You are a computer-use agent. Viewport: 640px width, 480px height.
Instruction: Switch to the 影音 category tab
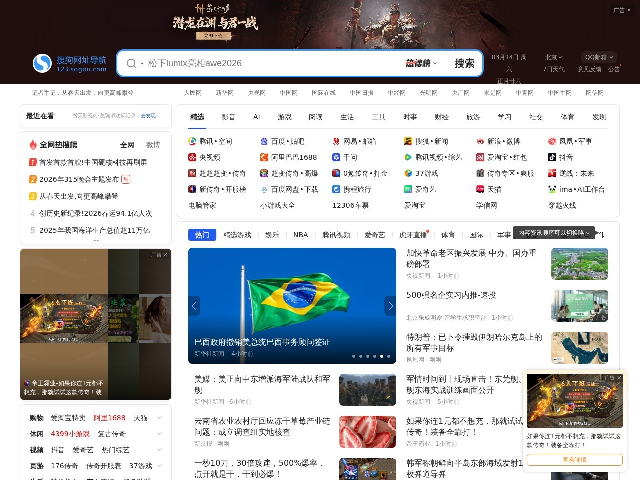(x=228, y=117)
